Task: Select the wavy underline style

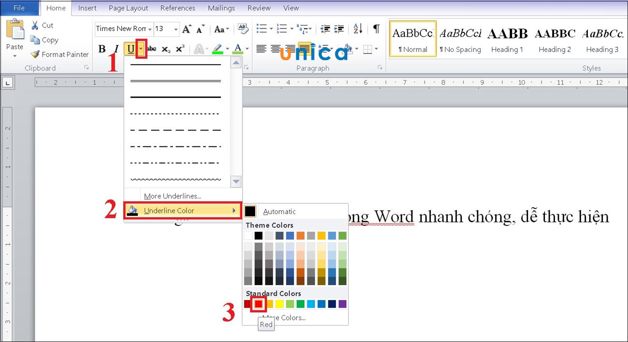Action: [175, 179]
